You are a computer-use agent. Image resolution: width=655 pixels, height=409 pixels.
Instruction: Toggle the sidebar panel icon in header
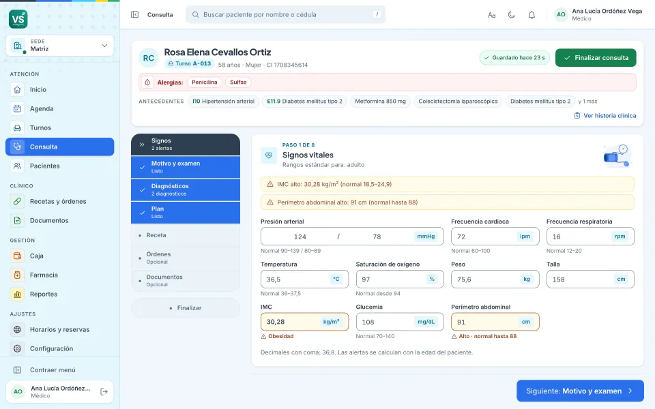134,14
